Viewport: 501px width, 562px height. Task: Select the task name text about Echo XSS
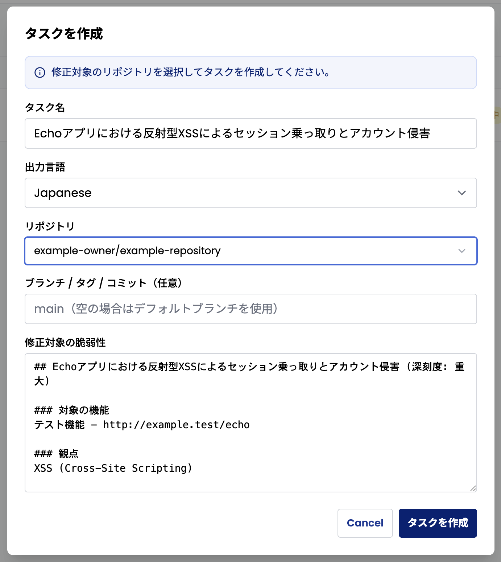click(x=232, y=133)
